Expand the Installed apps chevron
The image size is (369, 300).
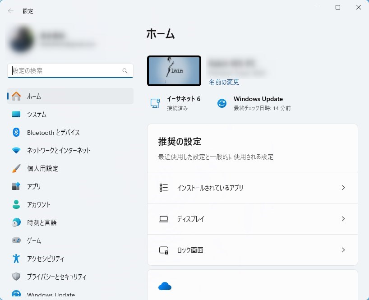pos(343,188)
